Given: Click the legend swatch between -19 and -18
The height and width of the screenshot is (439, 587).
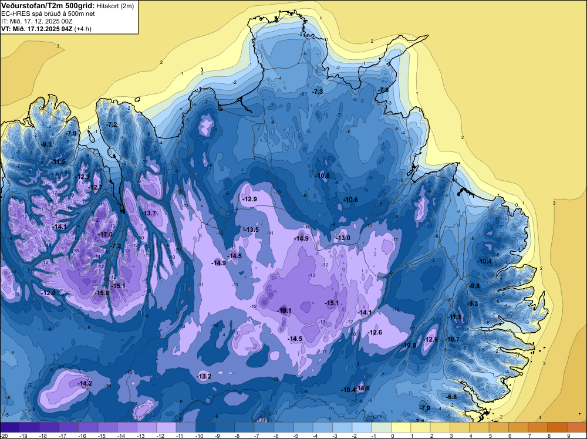Looking at the screenshot, I should click(29, 427).
